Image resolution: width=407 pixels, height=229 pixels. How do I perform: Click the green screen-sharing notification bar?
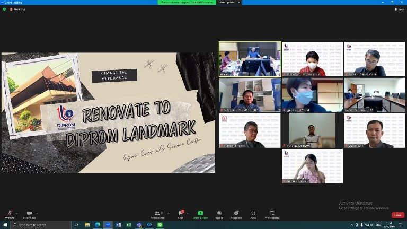(x=187, y=2)
